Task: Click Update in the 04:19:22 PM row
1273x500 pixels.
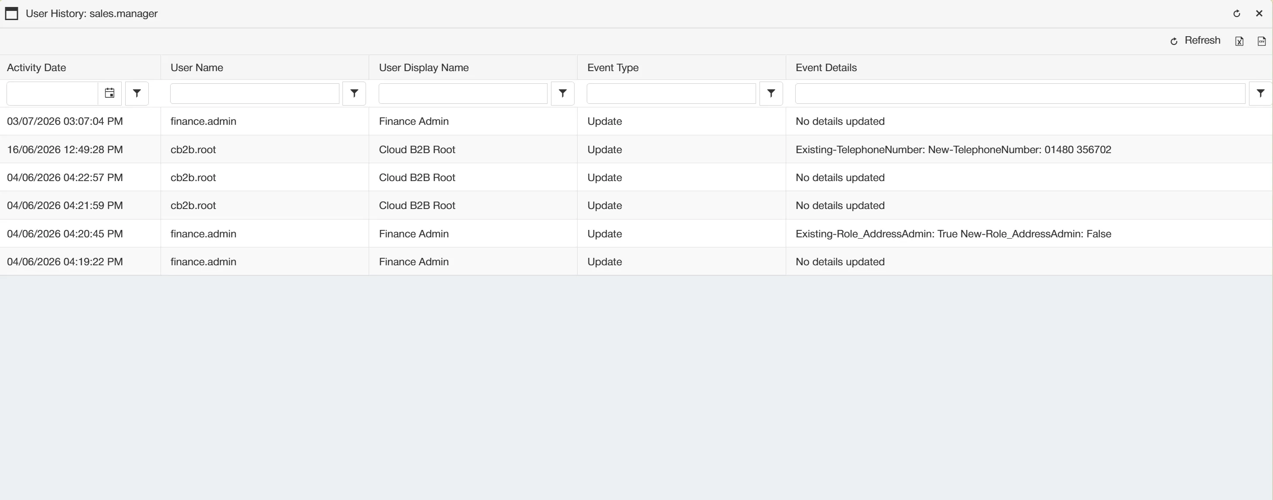Action: [x=604, y=262]
